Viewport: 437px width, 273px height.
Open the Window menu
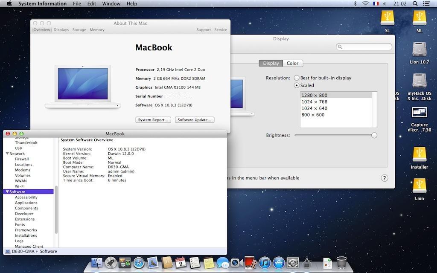pyautogui.click(x=111, y=3)
